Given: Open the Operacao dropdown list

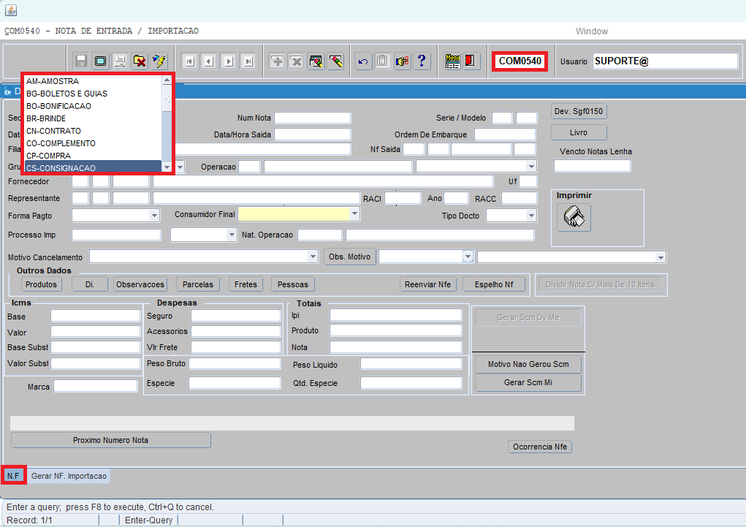Looking at the screenshot, I should click(x=531, y=166).
